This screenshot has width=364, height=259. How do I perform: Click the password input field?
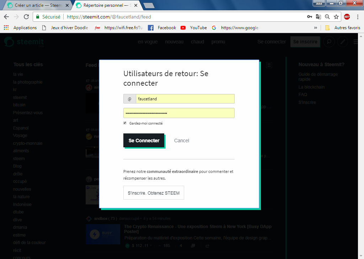179,113
